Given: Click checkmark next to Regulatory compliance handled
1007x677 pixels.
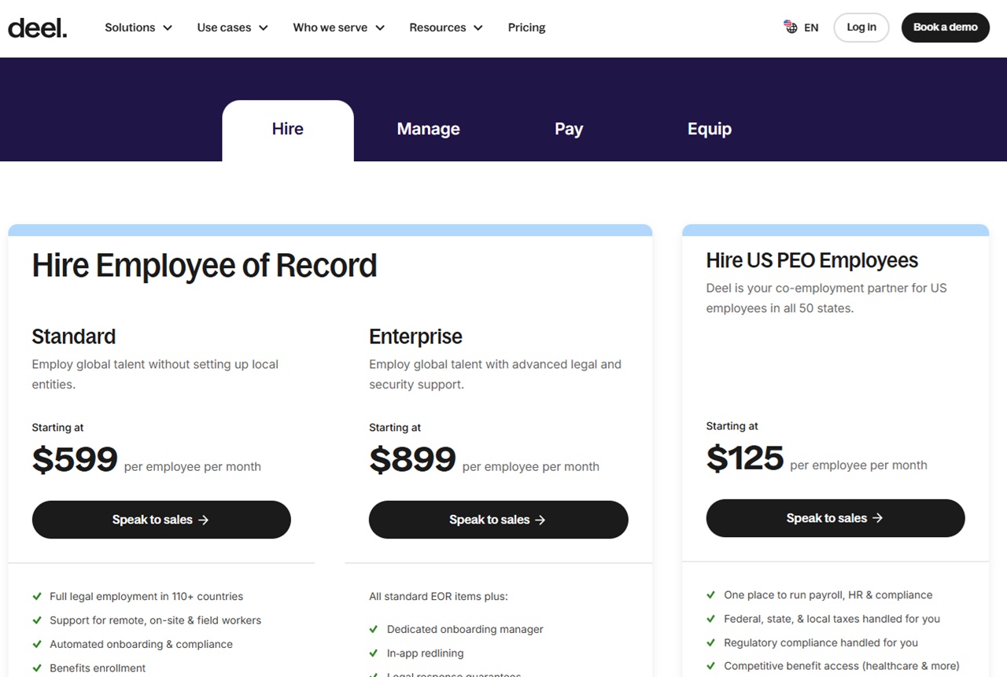Looking at the screenshot, I should point(711,642).
